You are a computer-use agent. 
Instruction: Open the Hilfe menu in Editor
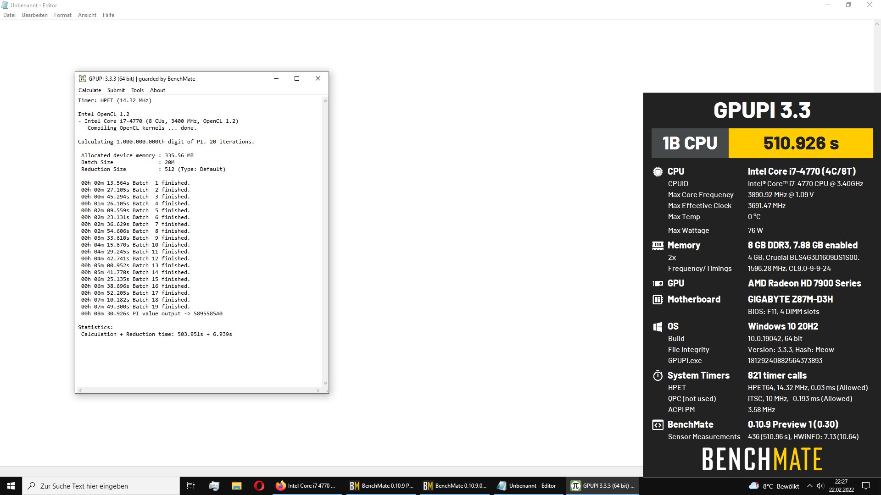click(109, 15)
